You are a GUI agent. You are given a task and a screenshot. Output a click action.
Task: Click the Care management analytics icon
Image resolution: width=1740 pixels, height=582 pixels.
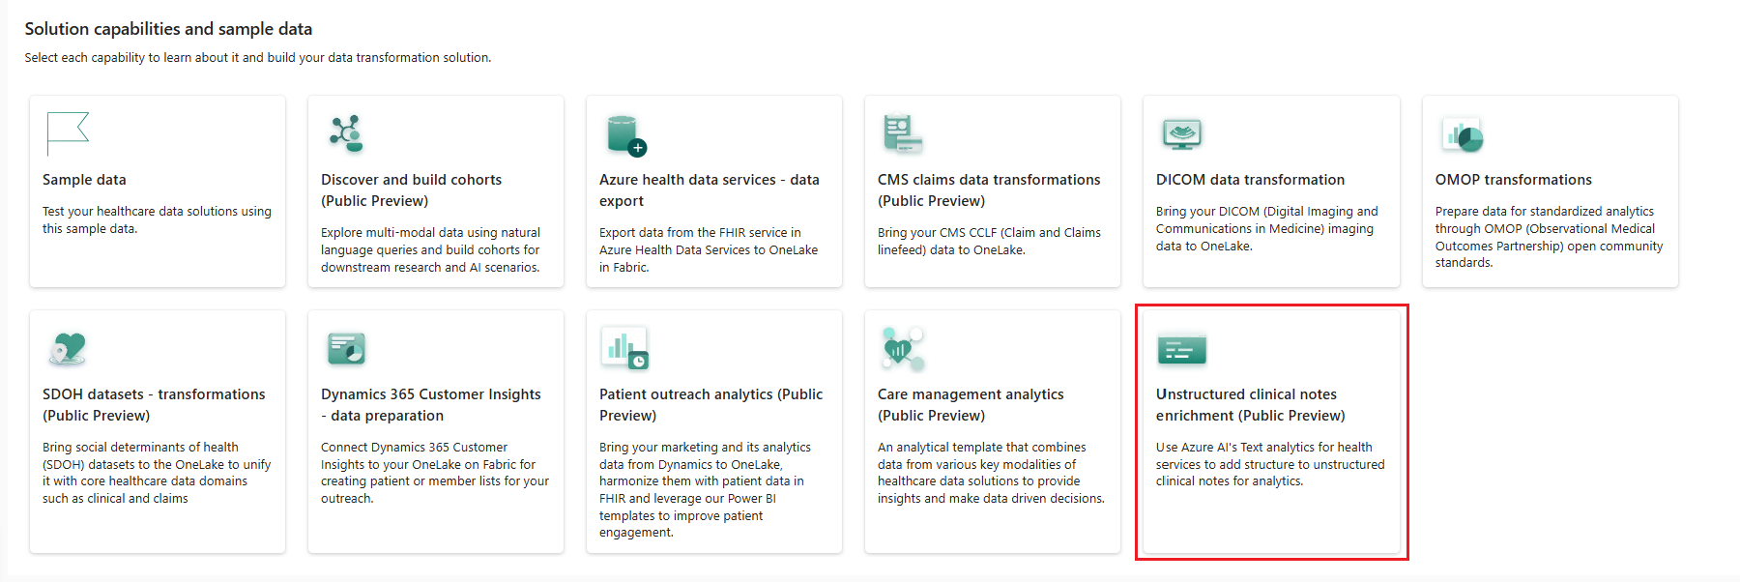pyautogui.click(x=903, y=349)
